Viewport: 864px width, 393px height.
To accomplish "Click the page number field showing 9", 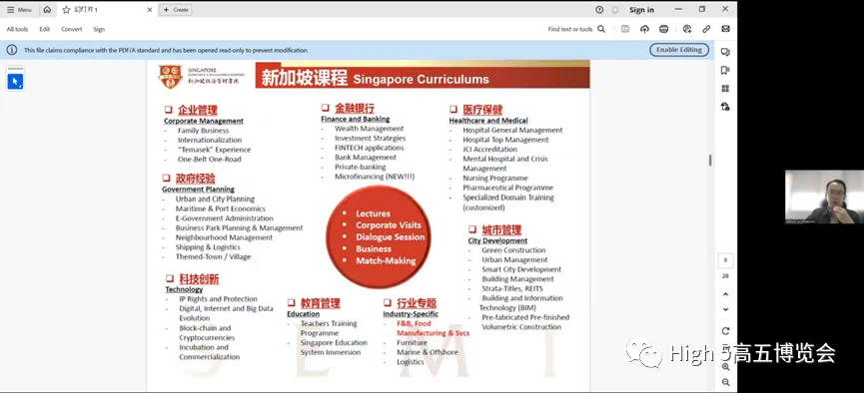I will 726,260.
